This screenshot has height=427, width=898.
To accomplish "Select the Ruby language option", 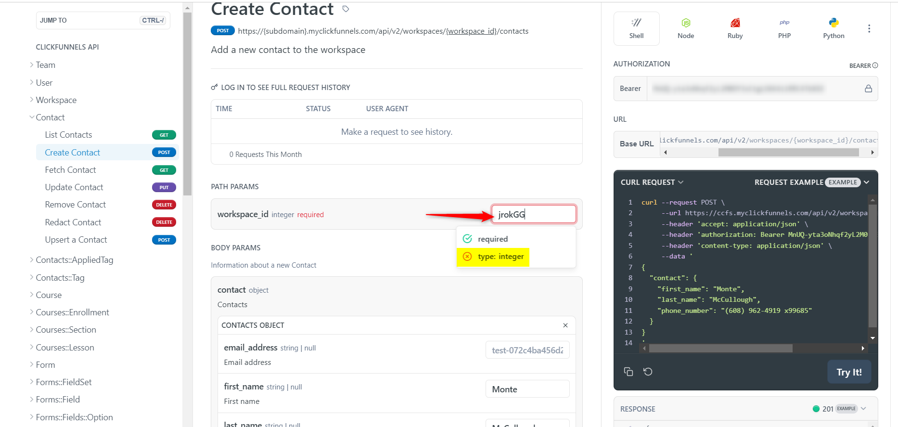I will (x=735, y=29).
